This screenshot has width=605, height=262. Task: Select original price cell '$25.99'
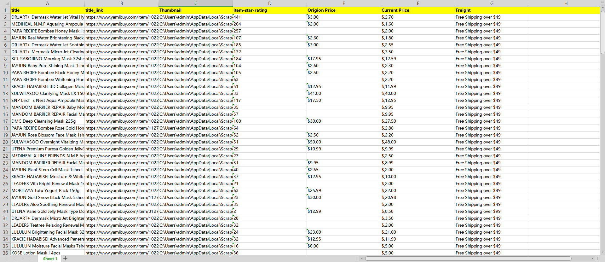pyautogui.click(x=344, y=190)
